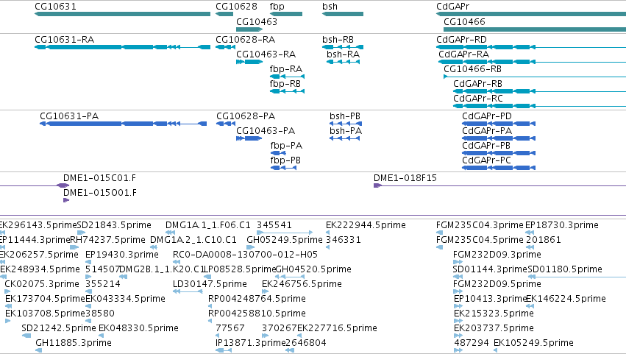Open protein CdGAPr-PB
The image size is (626, 354).
(x=486, y=146)
